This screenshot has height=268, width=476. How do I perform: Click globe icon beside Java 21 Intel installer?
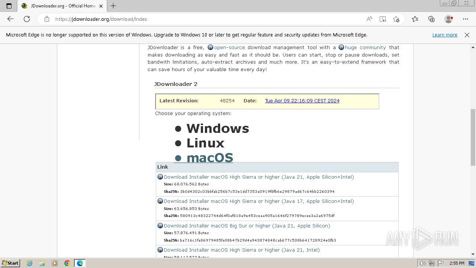[160, 250]
